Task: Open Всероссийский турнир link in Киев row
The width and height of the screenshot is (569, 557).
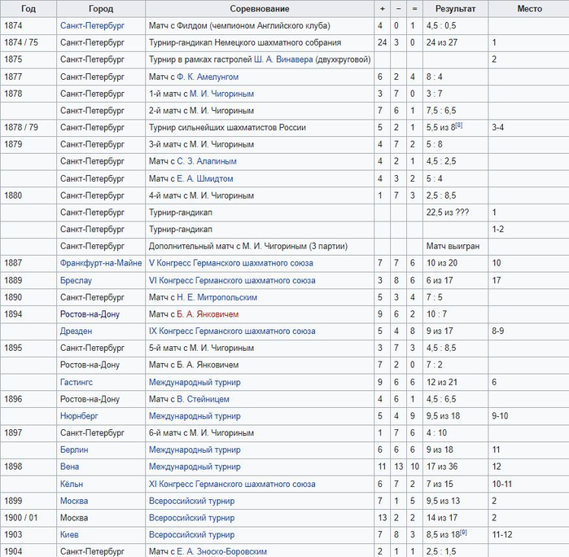Action: click(191, 535)
